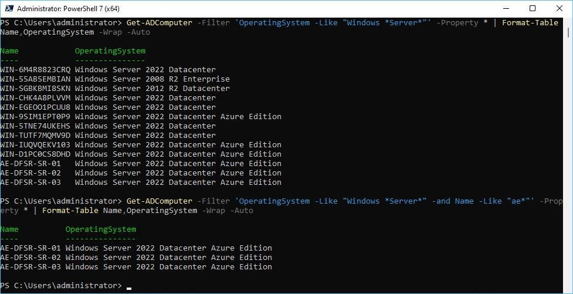Click AE-DFSR-SR-03 in the second results table
The image size is (573, 294).
click(30, 267)
